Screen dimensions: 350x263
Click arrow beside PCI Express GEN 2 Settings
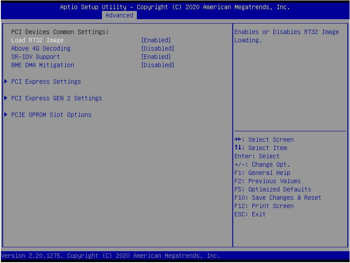[x=6, y=98]
